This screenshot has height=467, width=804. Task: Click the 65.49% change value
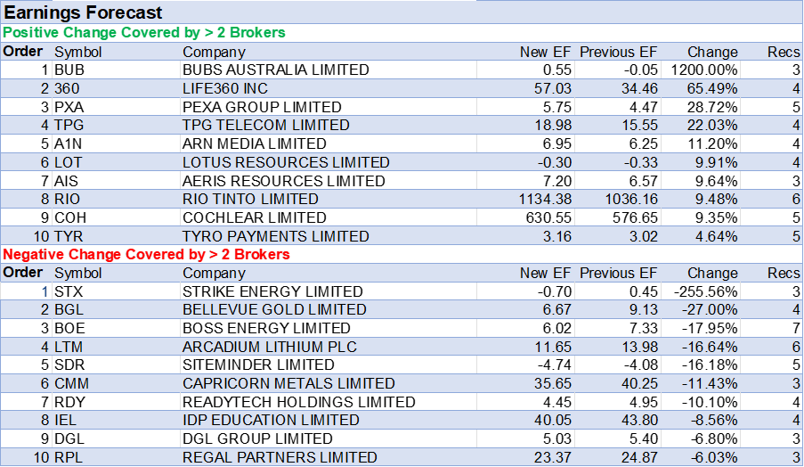pyautogui.click(x=712, y=89)
